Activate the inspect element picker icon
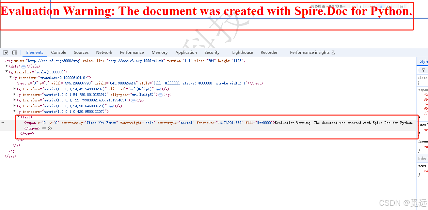Screen dimensions: 428x210 5,52
